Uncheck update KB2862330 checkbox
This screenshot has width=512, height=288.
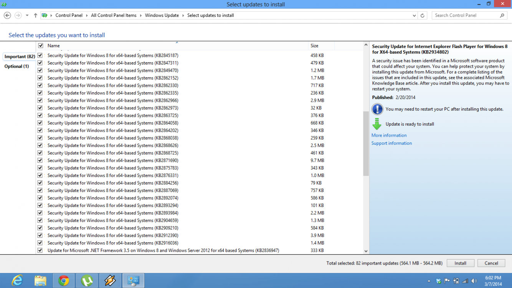click(40, 85)
